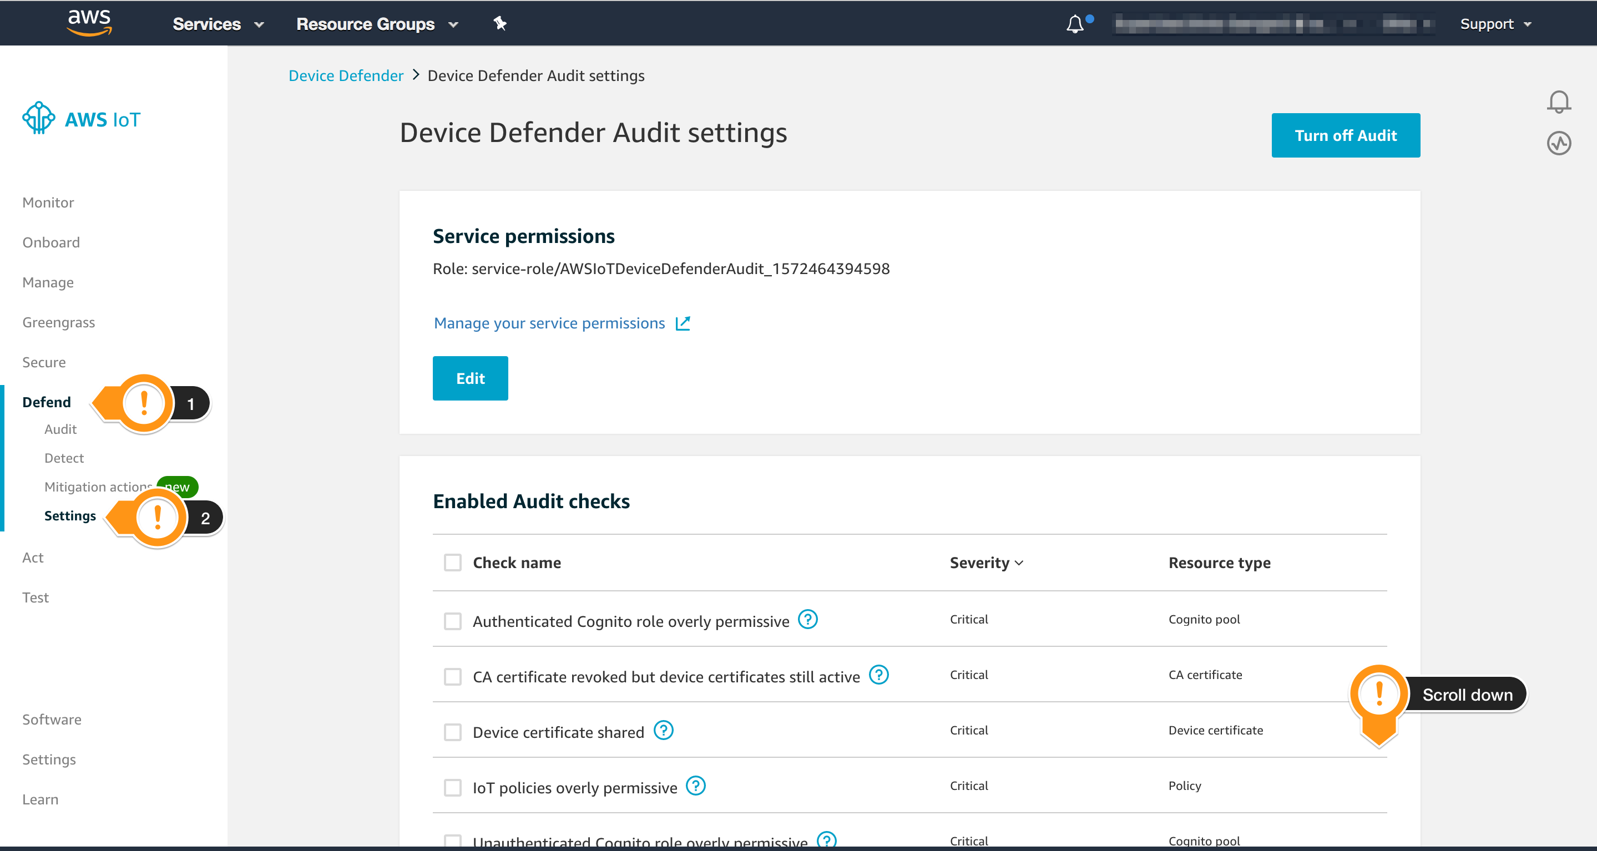Select Settings under Defend

(x=70, y=516)
